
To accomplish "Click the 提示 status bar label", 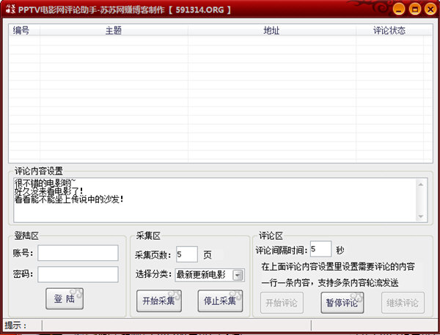I will [15, 325].
